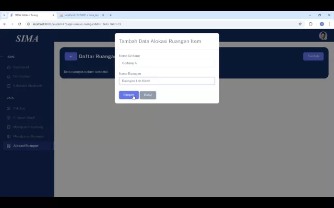
Task: Click the Dashboard home icon
Action: (x=9, y=67)
